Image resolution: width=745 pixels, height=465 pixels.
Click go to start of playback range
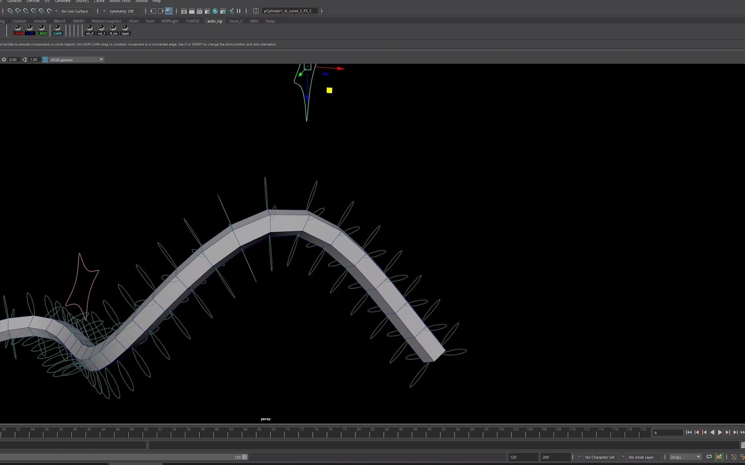(689, 432)
